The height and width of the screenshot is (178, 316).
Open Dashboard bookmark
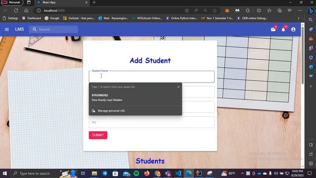[x=32, y=18]
